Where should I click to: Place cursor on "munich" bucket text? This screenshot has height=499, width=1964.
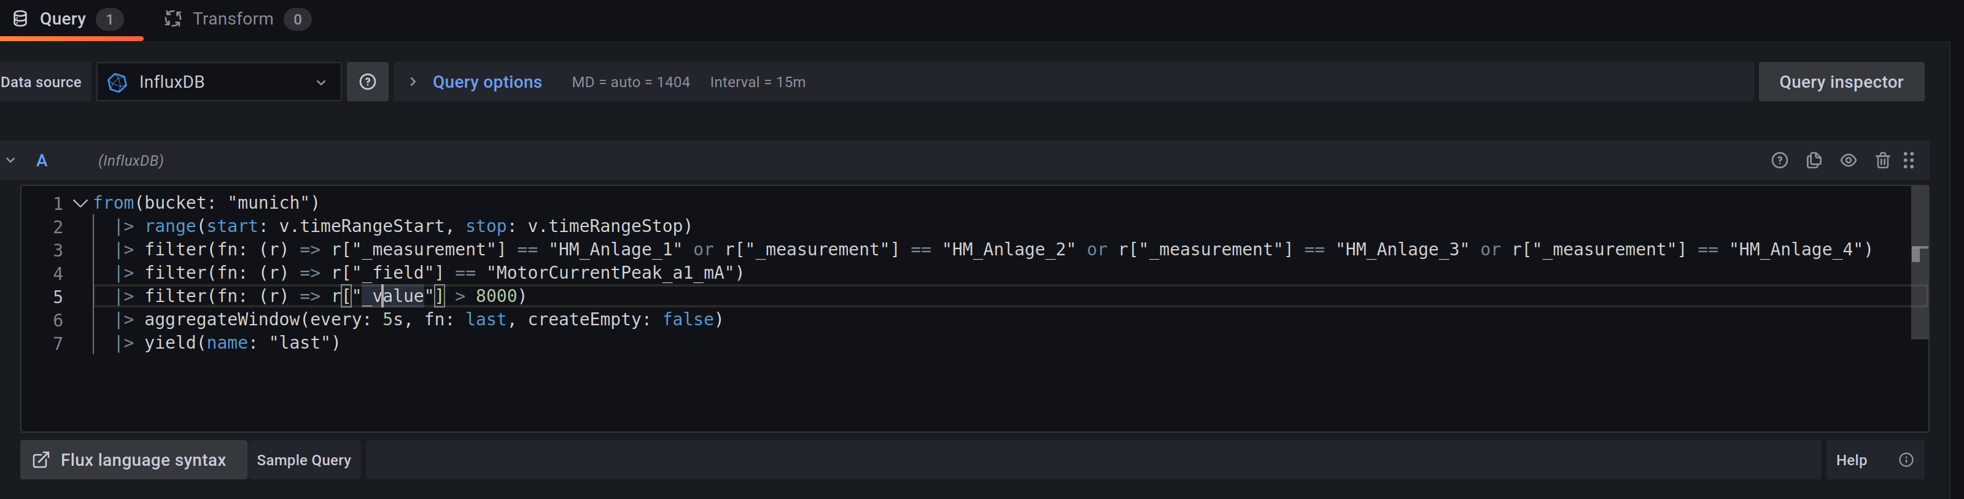tap(268, 203)
